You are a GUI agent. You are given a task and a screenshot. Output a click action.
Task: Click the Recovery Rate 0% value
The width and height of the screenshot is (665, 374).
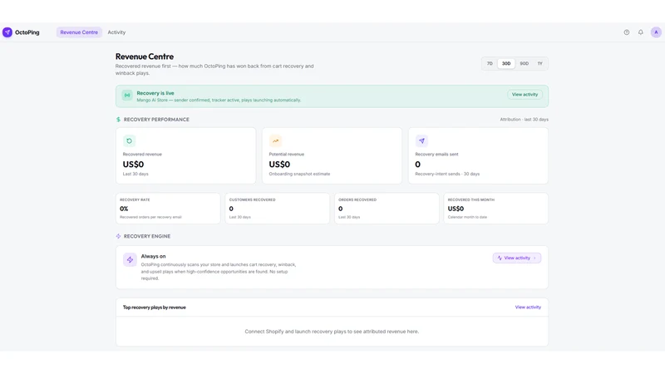point(124,209)
